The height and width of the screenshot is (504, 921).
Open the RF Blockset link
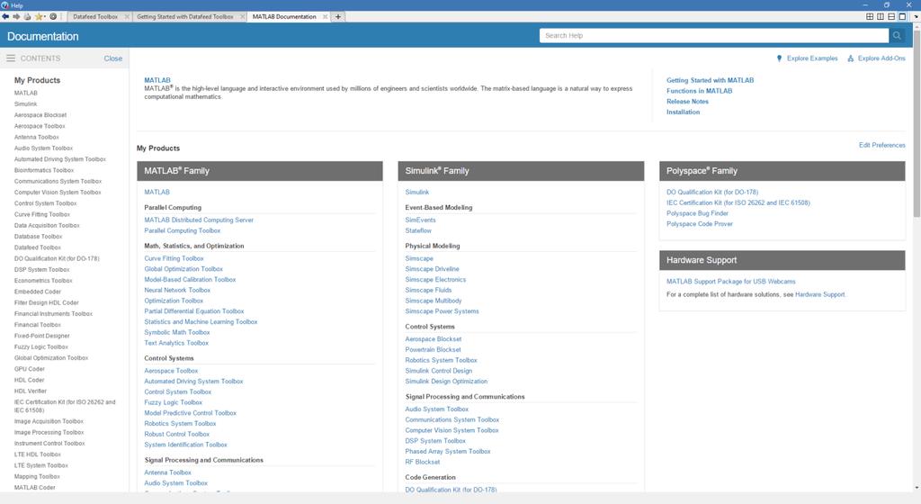coord(423,463)
